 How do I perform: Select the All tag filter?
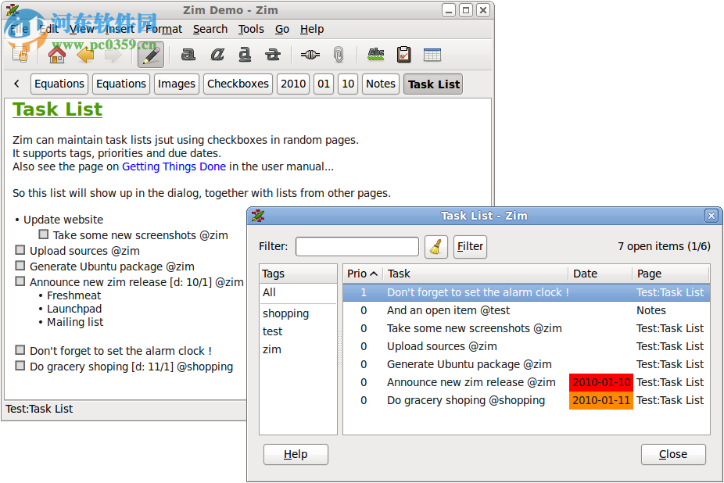coord(298,293)
